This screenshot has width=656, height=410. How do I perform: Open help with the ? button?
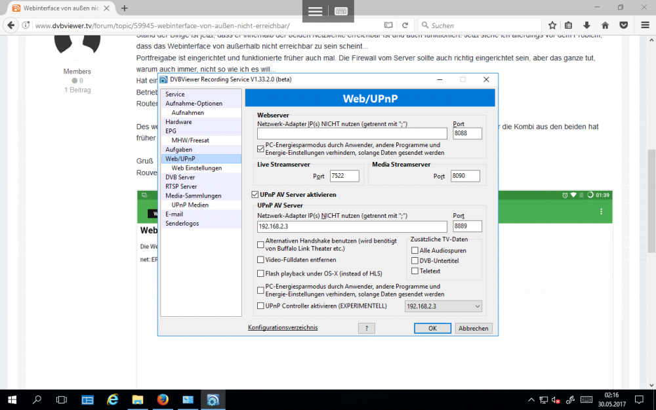[367, 329]
